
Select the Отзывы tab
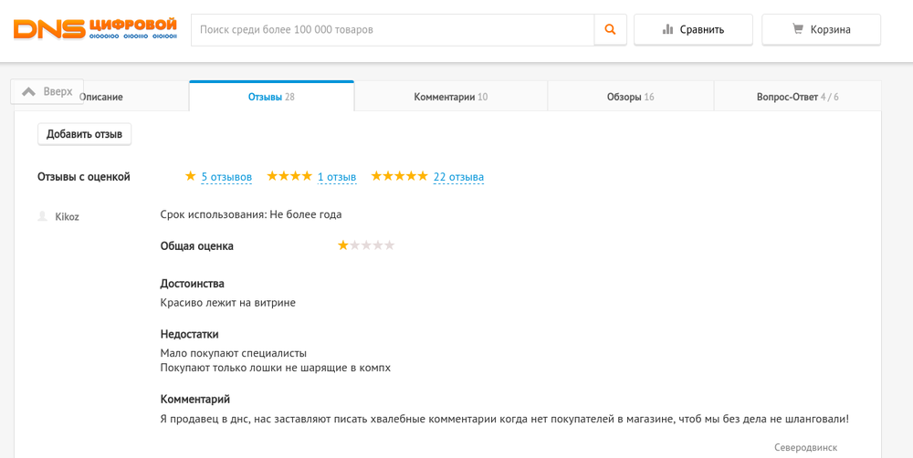point(271,97)
